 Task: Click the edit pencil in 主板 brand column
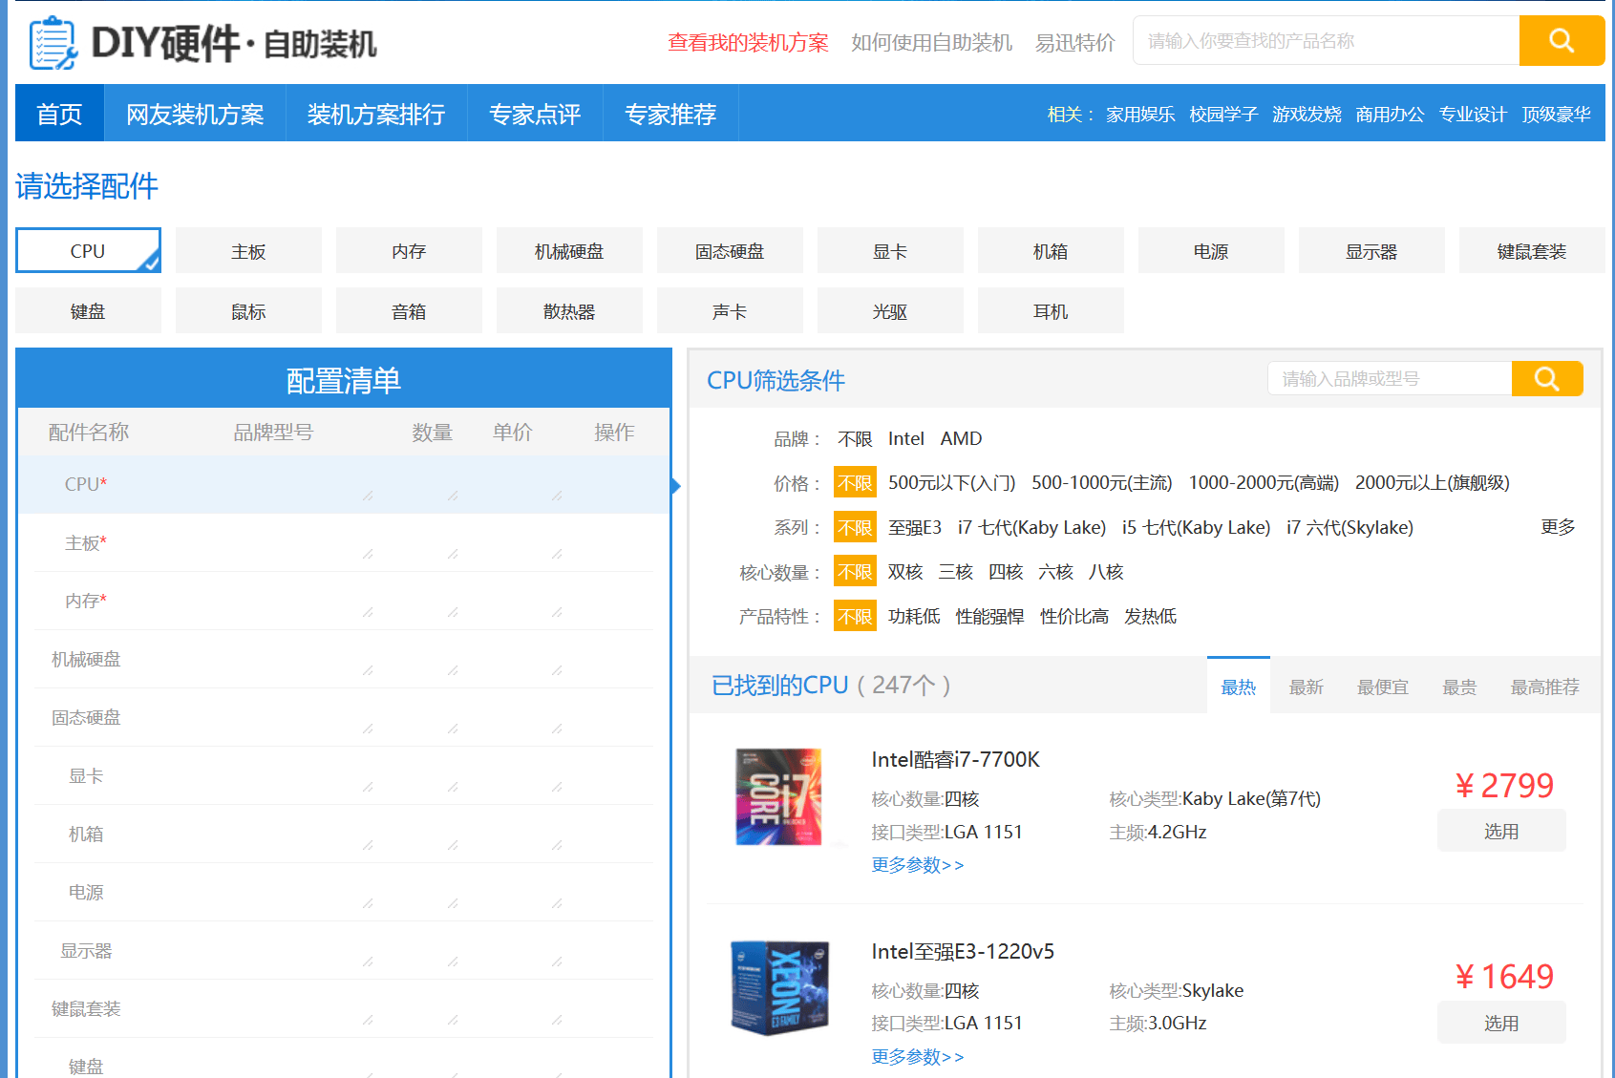pos(368,554)
